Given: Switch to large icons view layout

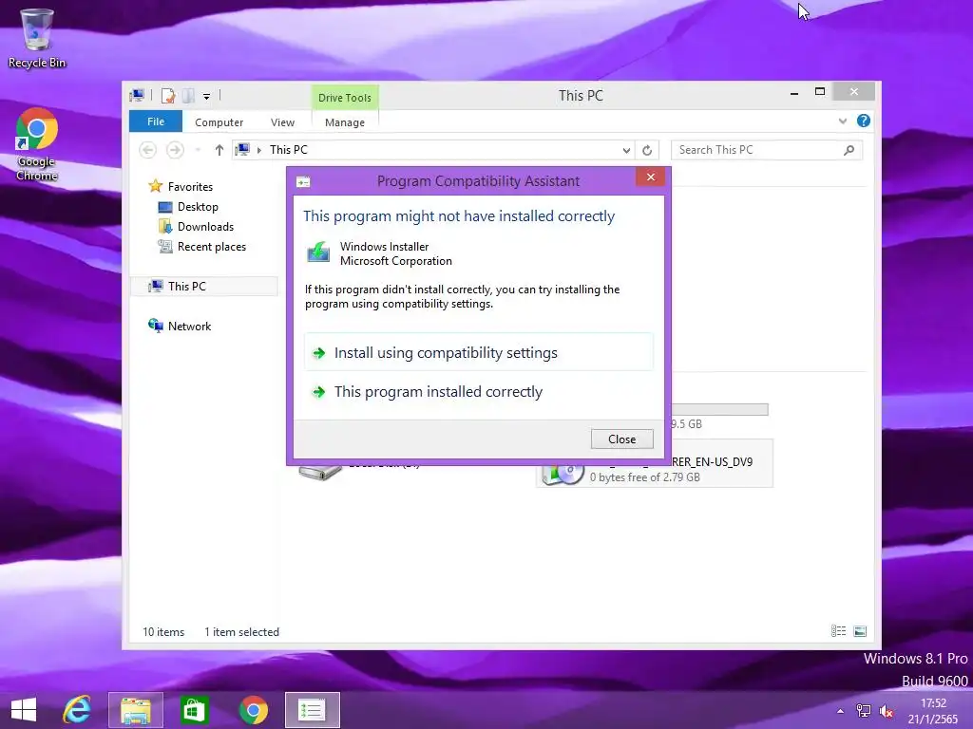Looking at the screenshot, I should [860, 631].
